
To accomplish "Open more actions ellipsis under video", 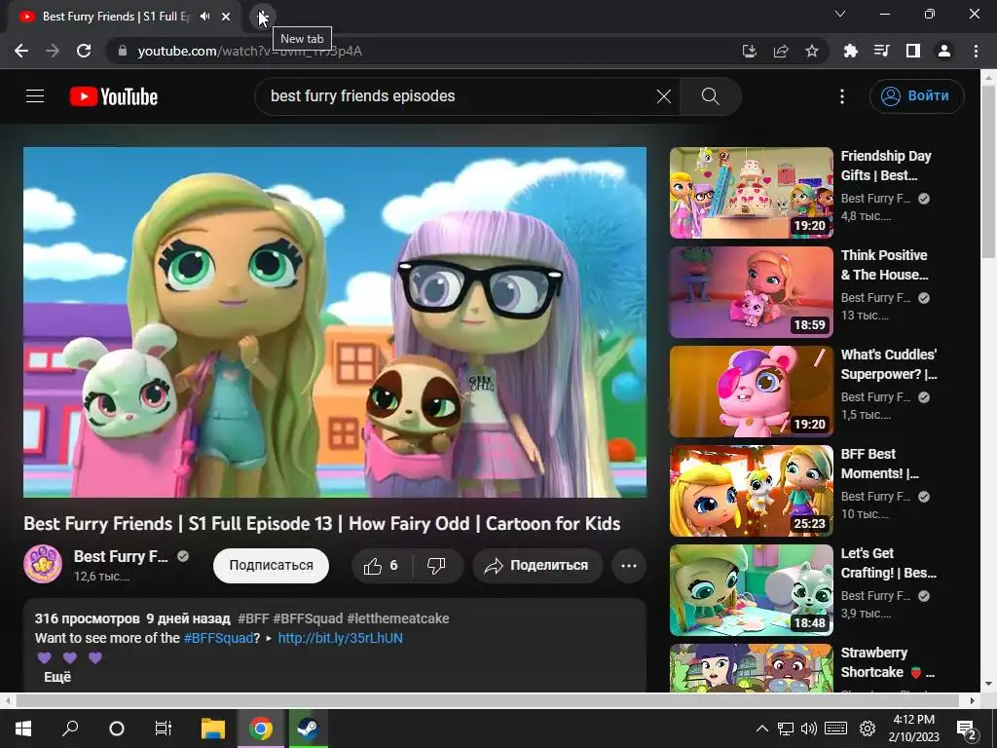I will click(629, 566).
